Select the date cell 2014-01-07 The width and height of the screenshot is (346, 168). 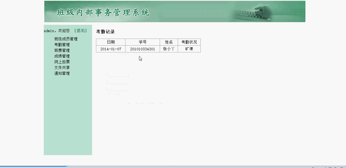111,49
